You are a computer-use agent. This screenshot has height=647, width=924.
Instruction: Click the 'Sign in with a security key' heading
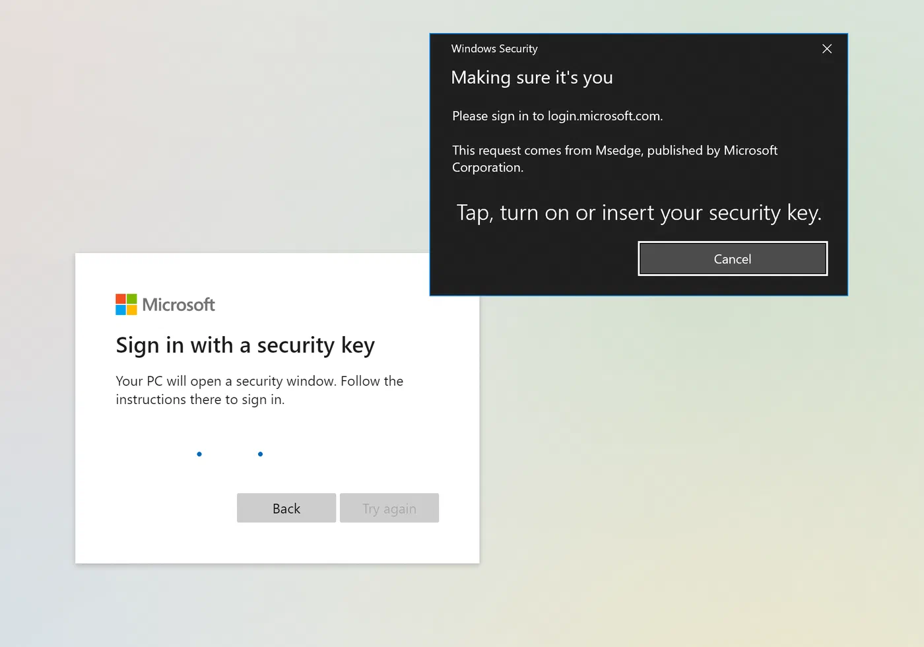click(246, 345)
